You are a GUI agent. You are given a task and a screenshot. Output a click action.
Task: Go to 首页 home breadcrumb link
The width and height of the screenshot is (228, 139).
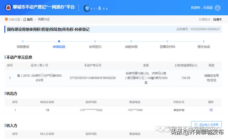pyautogui.click(x=30, y=19)
